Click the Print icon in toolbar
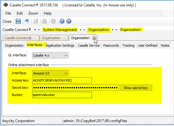This screenshot has height=126, width=174. point(44,21)
